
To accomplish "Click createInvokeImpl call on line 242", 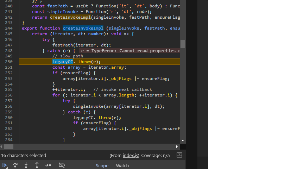I will click(70, 17).
